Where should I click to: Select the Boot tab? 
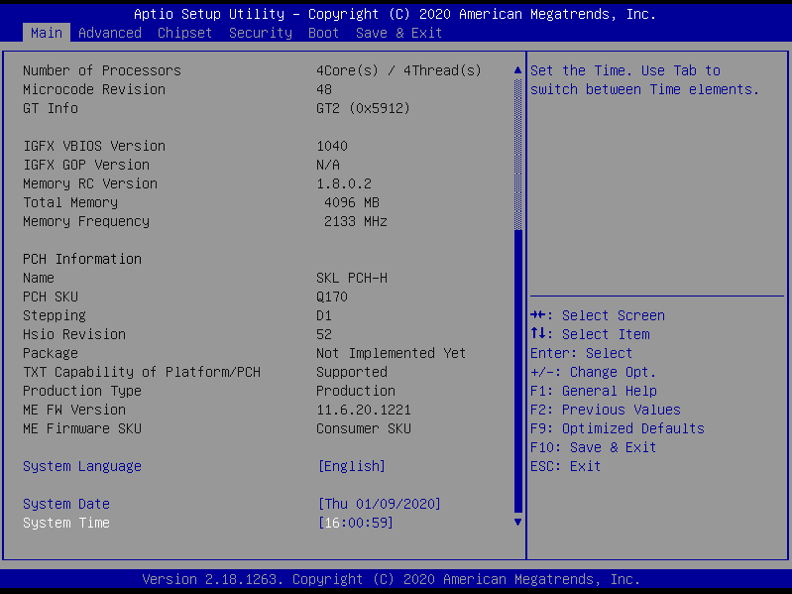323,33
